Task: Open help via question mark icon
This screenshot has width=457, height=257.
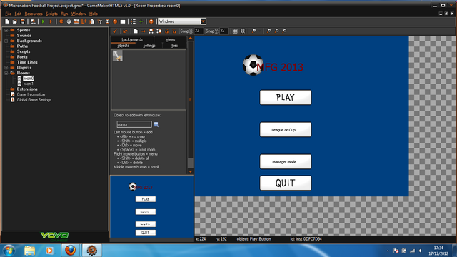Action: 151,21
